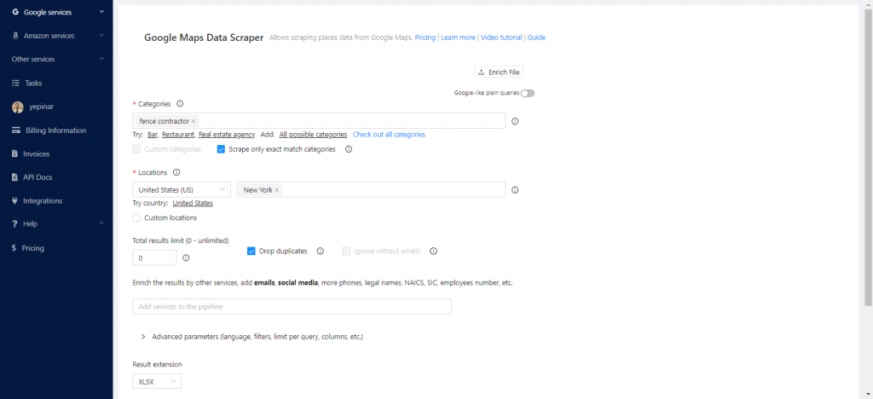This screenshot has height=399, width=873.
Task: Enable the Custom locations checkbox
Action: 137,218
